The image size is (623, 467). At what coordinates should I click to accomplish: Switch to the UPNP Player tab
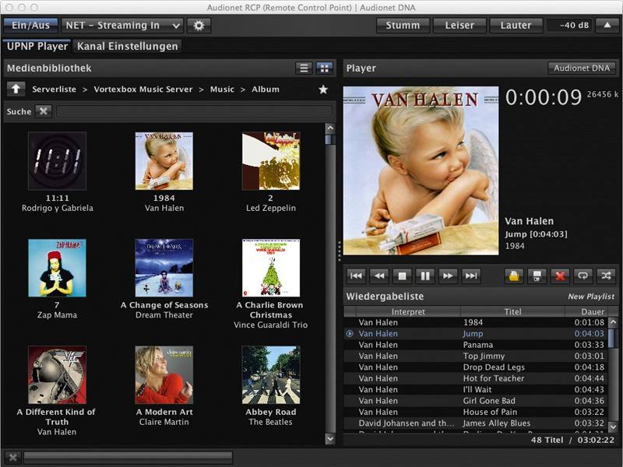click(37, 47)
